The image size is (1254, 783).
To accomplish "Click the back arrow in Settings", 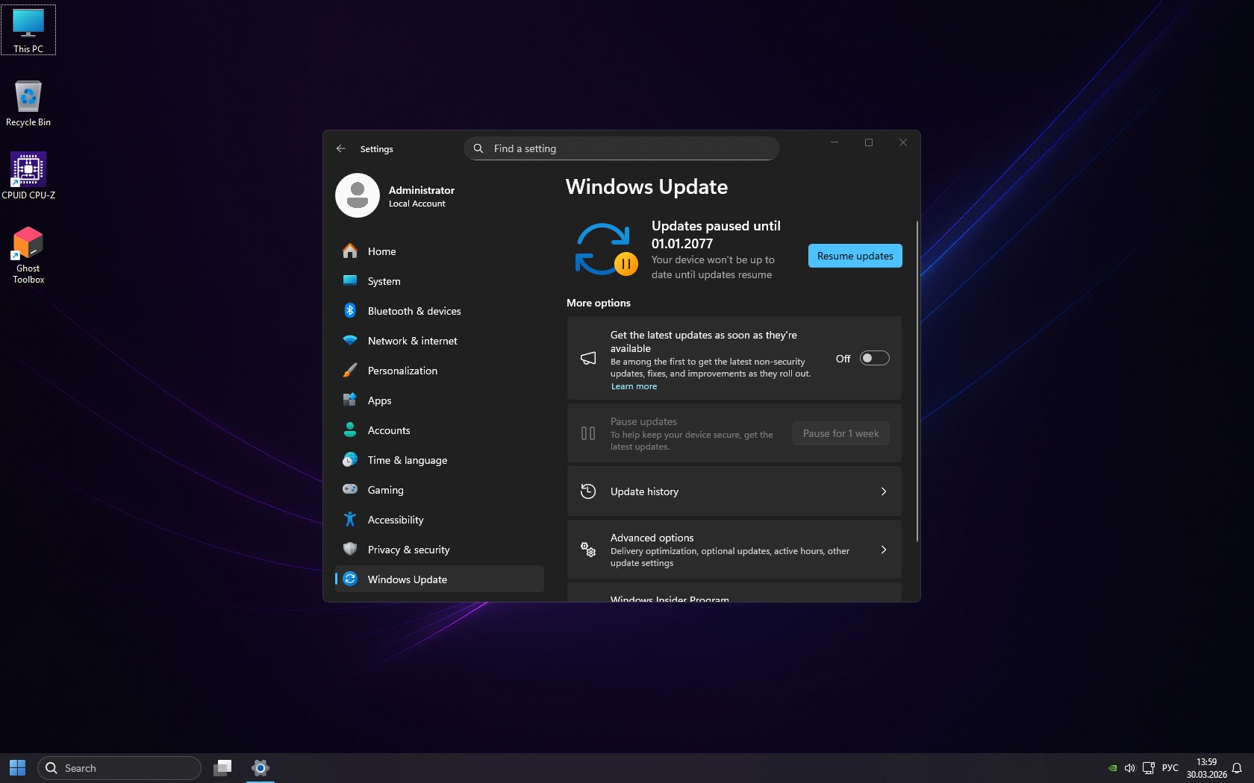I will tap(341, 148).
